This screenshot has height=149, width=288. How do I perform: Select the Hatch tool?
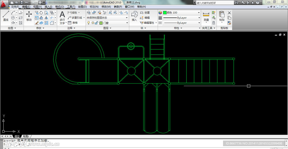(21, 23)
